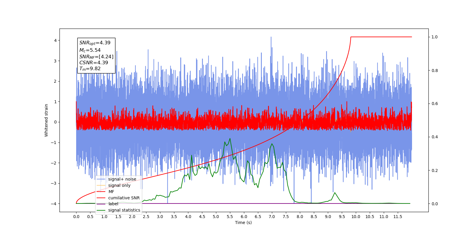Click the "cumilative SNR" legend label
The image size is (476, 238).
124,198
